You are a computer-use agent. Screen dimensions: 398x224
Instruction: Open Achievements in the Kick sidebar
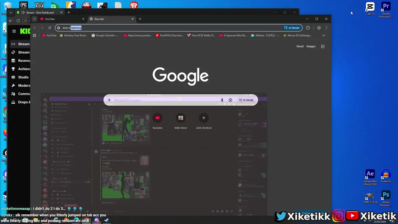point(20,69)
